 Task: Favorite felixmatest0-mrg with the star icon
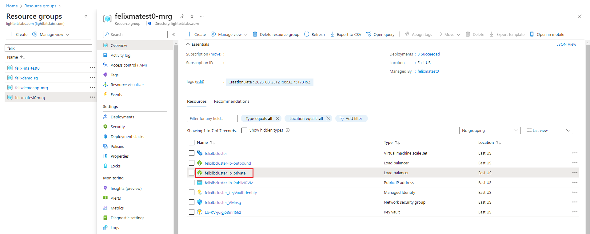coord(192,16)
